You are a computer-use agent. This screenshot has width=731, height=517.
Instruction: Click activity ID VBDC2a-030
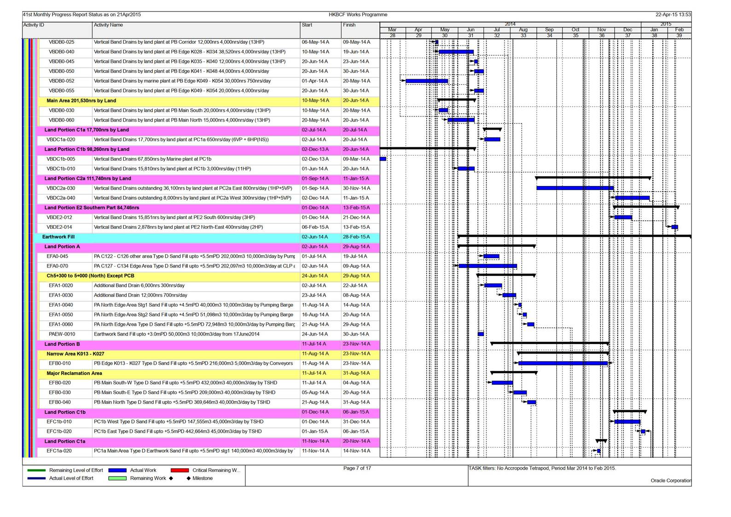(61, 188)
